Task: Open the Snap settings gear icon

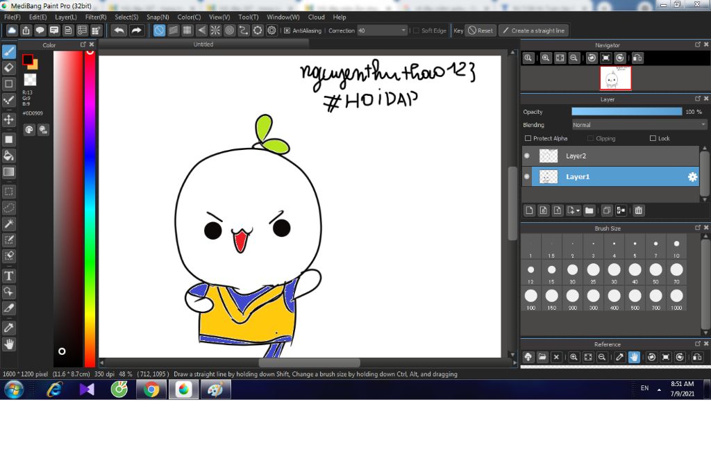Action: [x=271, y=31]
